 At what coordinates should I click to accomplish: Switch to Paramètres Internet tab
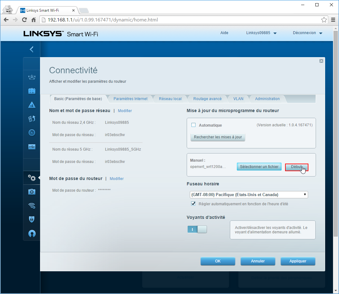[130, 99]
